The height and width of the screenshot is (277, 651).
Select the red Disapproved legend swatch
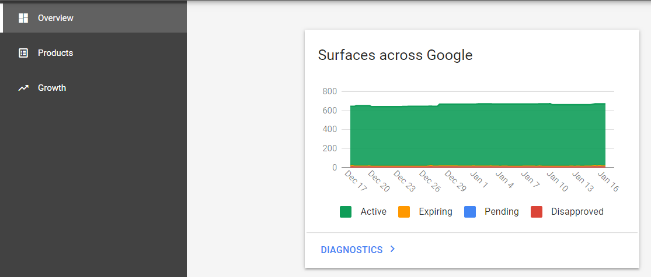[537, 212]
